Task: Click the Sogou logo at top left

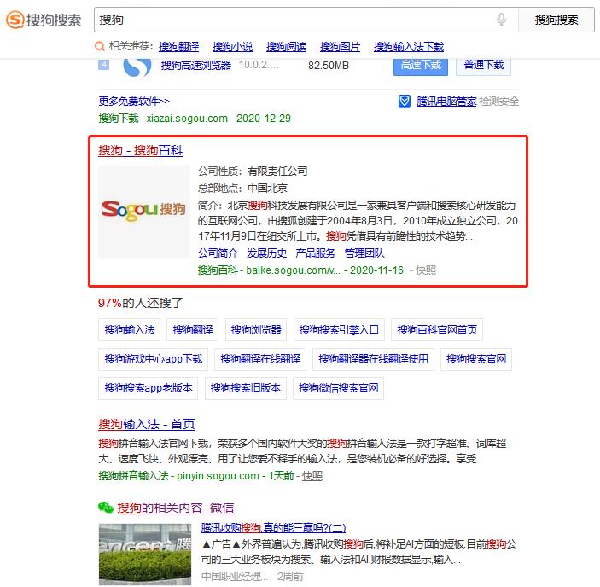Action: [x=44, y=20]
